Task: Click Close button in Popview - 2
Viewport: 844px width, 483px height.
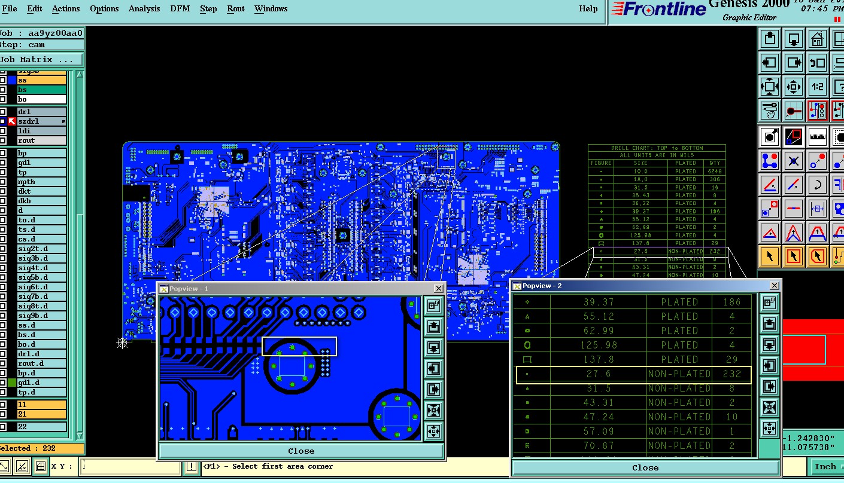Action: coord(645,467)
